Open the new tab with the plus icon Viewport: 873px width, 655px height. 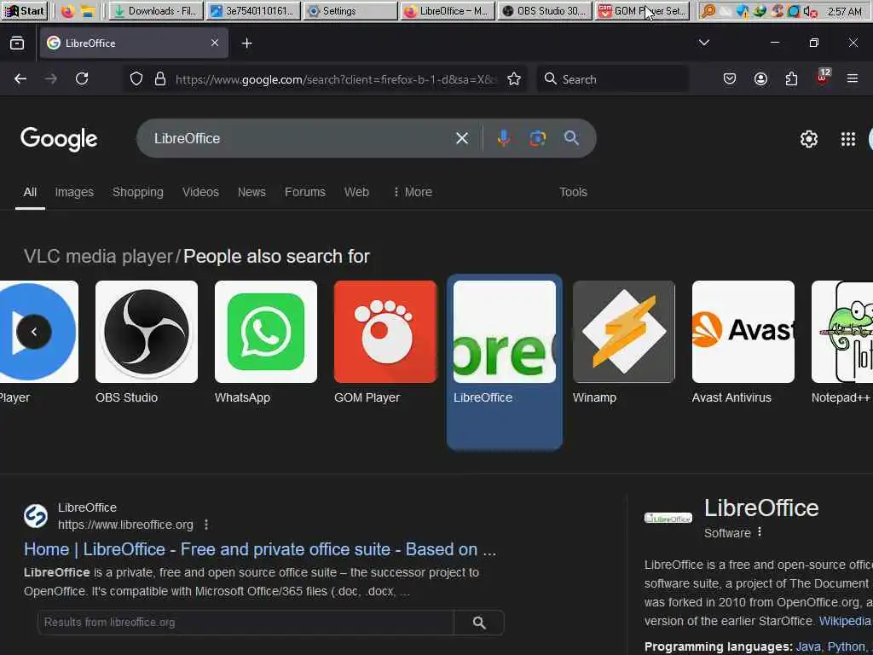tap(246, 43)
